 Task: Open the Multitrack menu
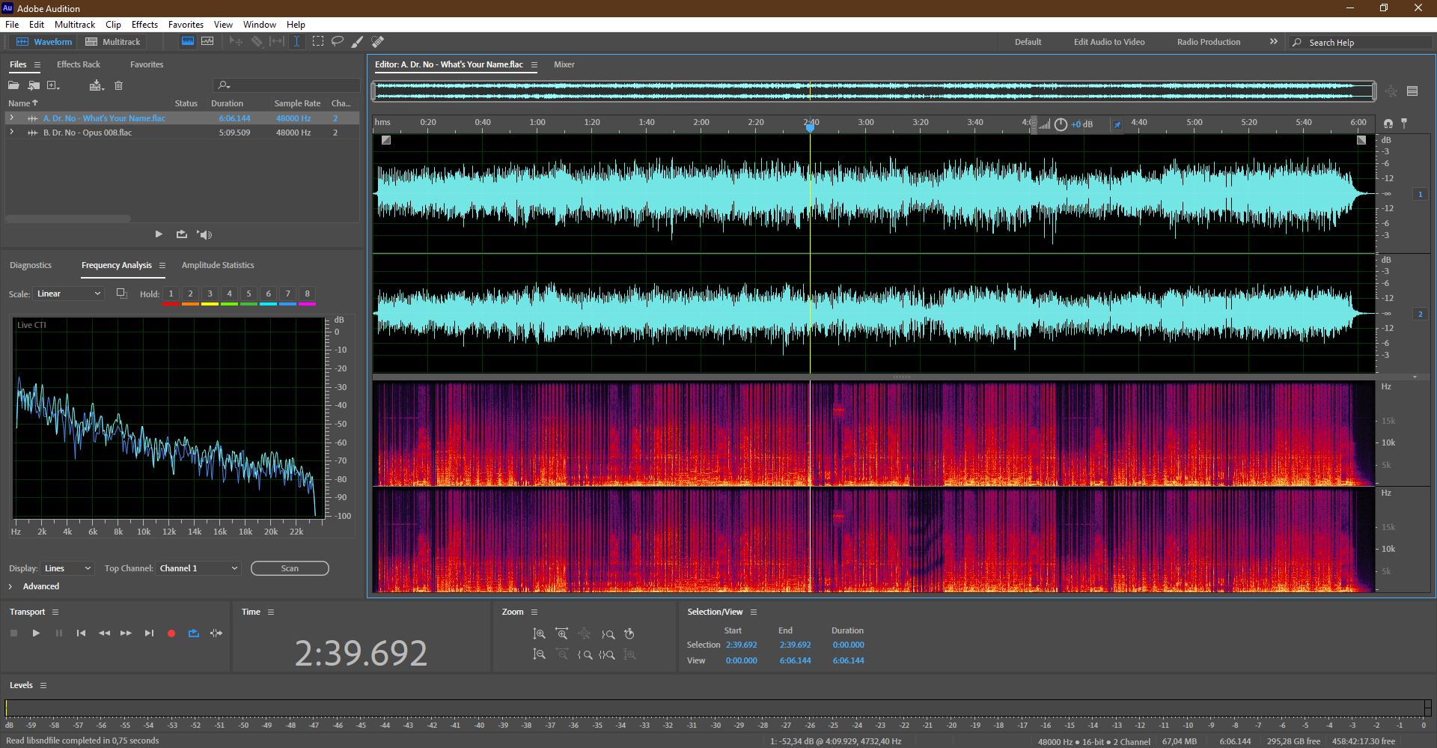(75, 25)
